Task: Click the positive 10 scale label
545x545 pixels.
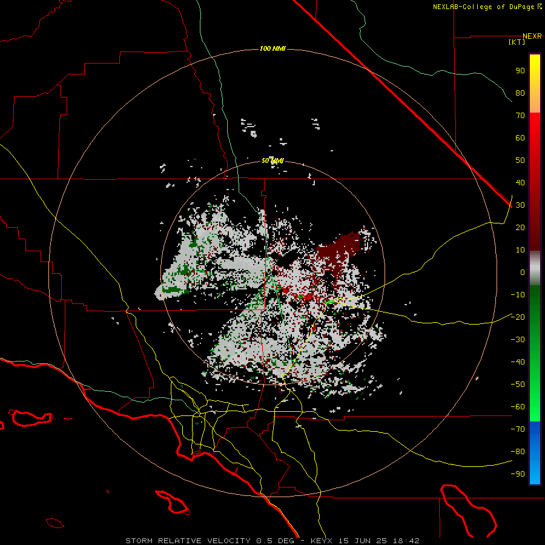Action: [520, 250]
